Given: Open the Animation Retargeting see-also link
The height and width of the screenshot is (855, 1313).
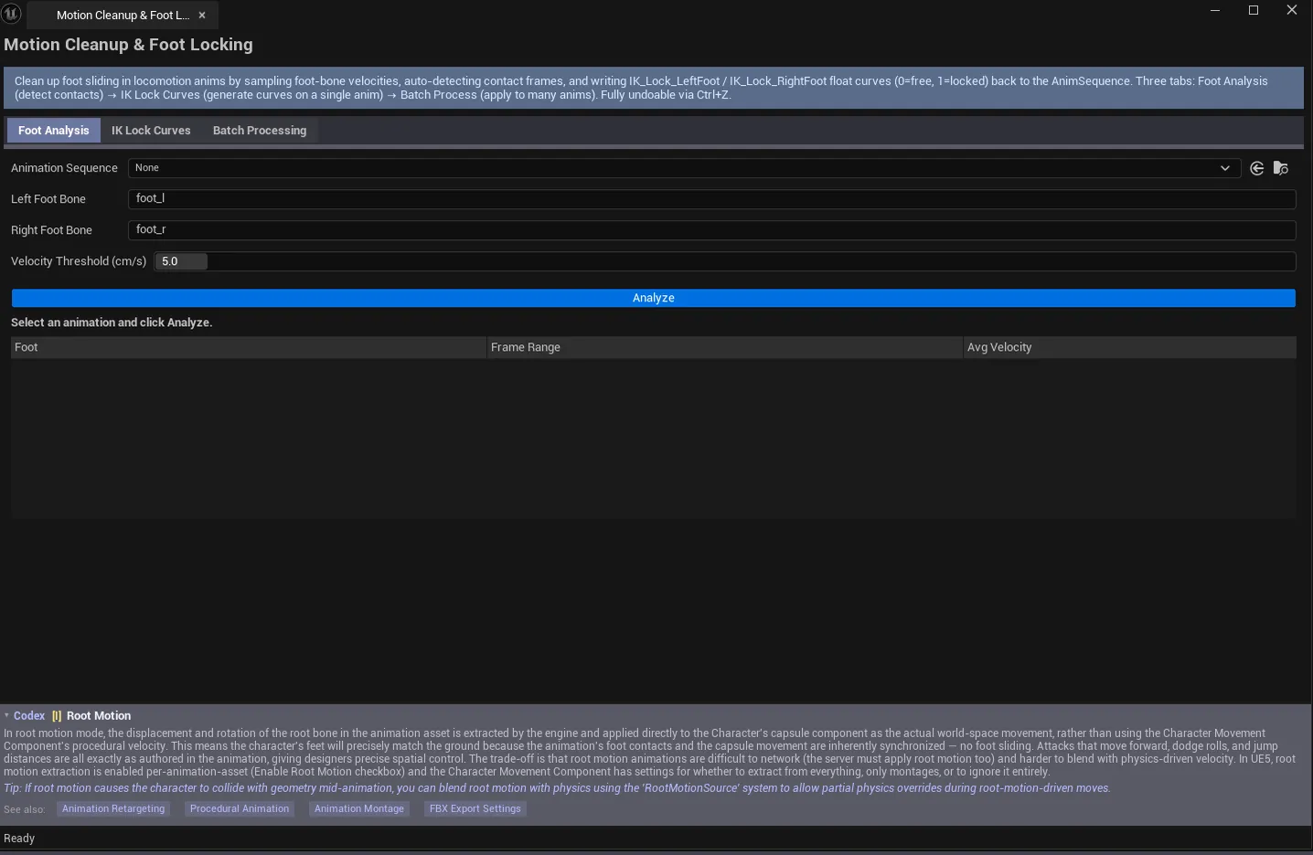Looking at the screenshot, I should (113, 808).
